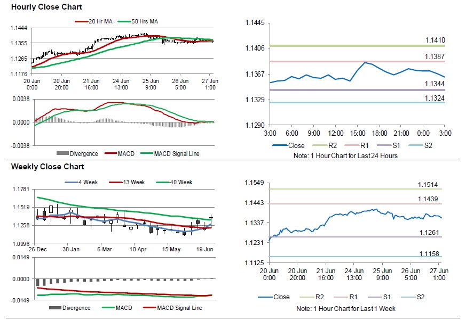
Task: Click the R2 level label 1.1410
Action: pyautogui.click(x=436, y=40)
